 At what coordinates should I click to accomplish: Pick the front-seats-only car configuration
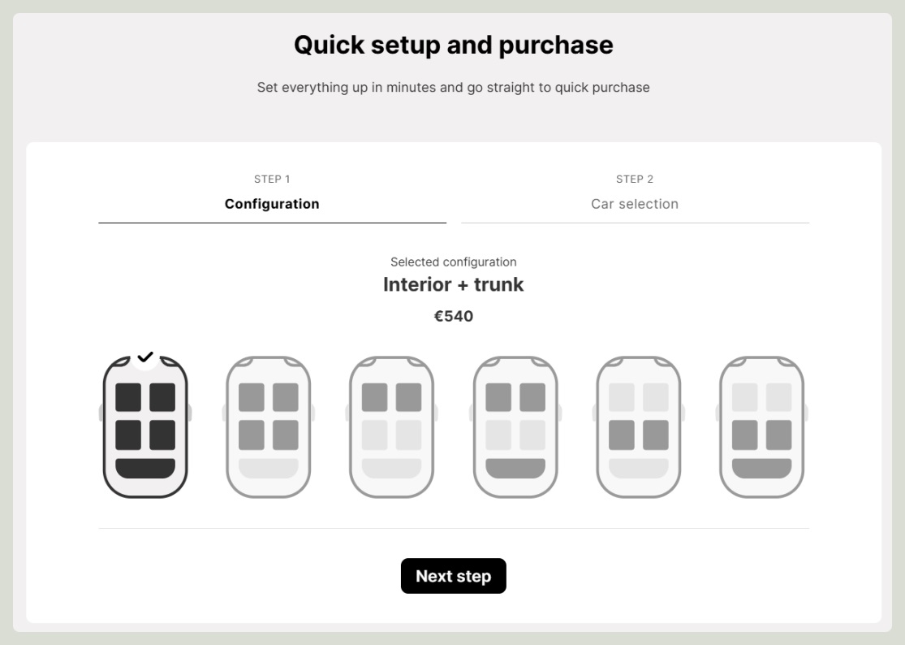[392, 426]
